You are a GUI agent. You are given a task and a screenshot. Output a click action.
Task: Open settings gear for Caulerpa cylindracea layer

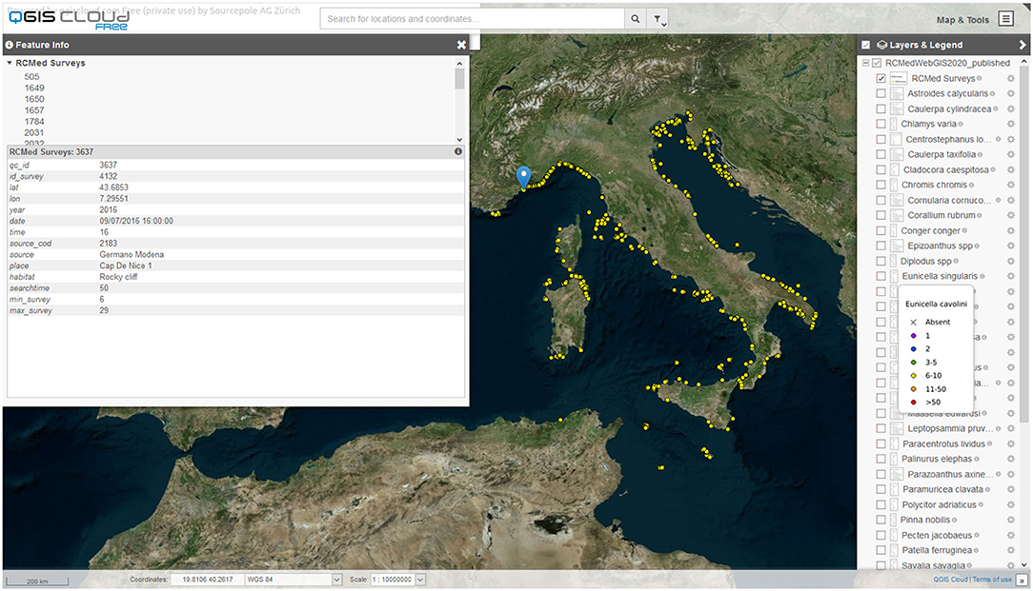1010,108
